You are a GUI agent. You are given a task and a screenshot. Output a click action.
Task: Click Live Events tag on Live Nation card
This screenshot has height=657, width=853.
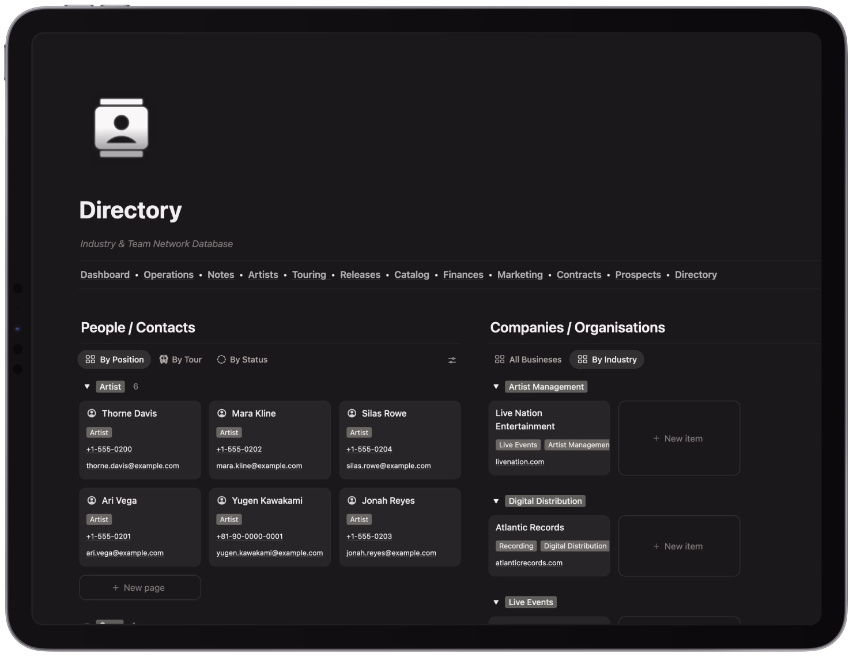518,445
